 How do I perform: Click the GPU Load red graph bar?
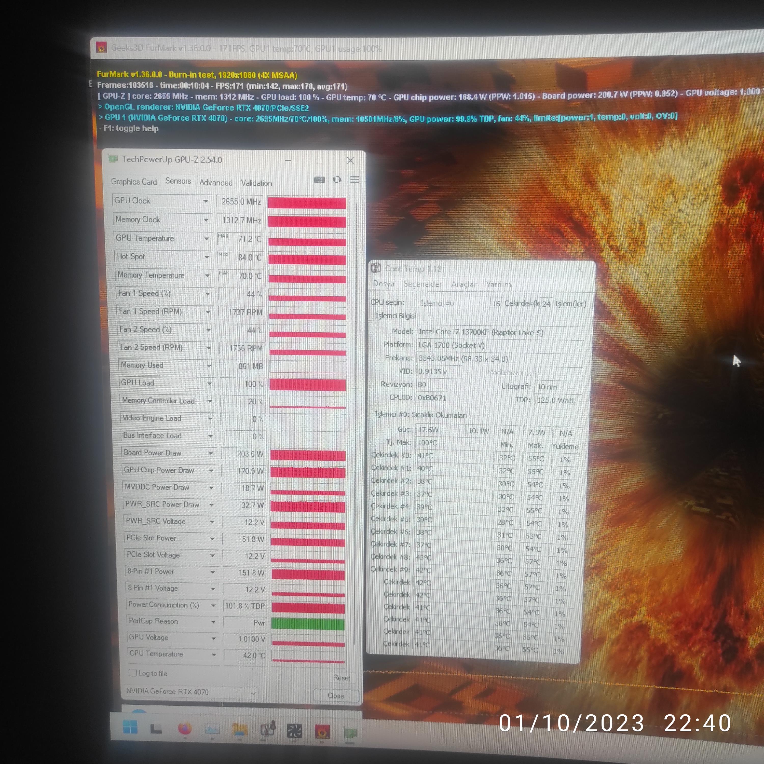click(x=308, y=384)
